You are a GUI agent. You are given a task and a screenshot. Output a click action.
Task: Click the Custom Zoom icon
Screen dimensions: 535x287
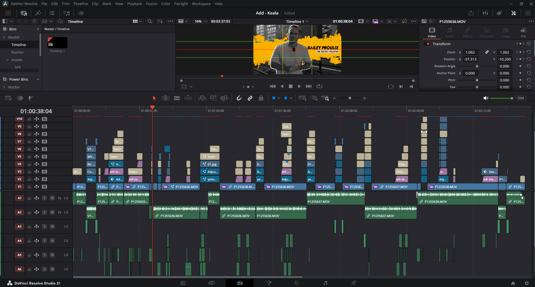point(325,98)
